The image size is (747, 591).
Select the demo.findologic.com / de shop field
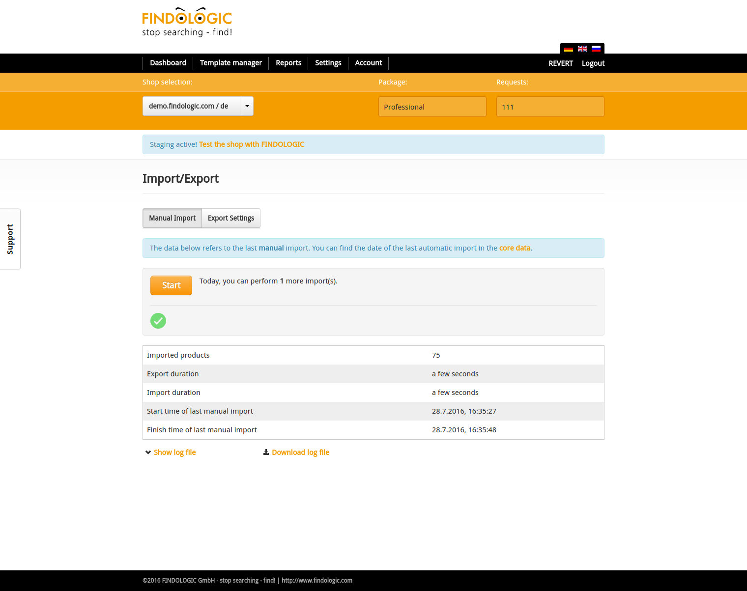192,106
